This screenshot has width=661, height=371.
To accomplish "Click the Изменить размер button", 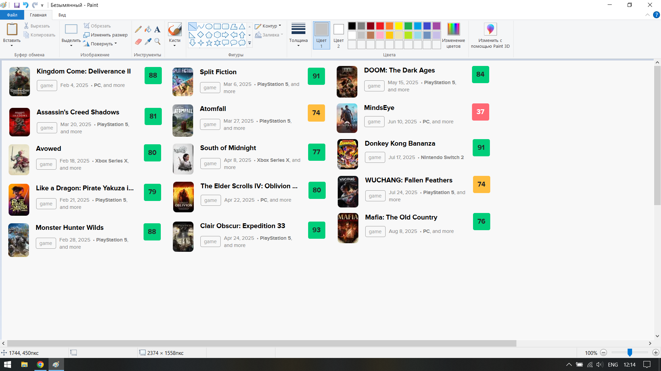I will tap(105, 35).
